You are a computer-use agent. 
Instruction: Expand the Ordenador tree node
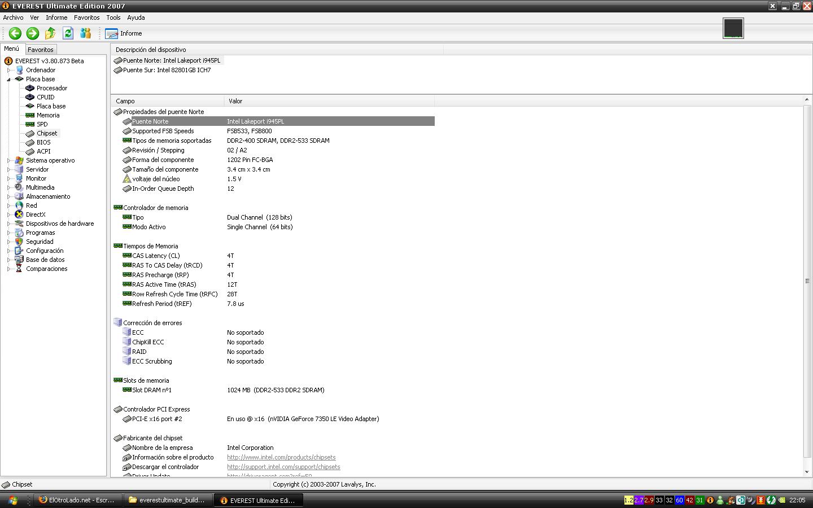coord(9,70)
